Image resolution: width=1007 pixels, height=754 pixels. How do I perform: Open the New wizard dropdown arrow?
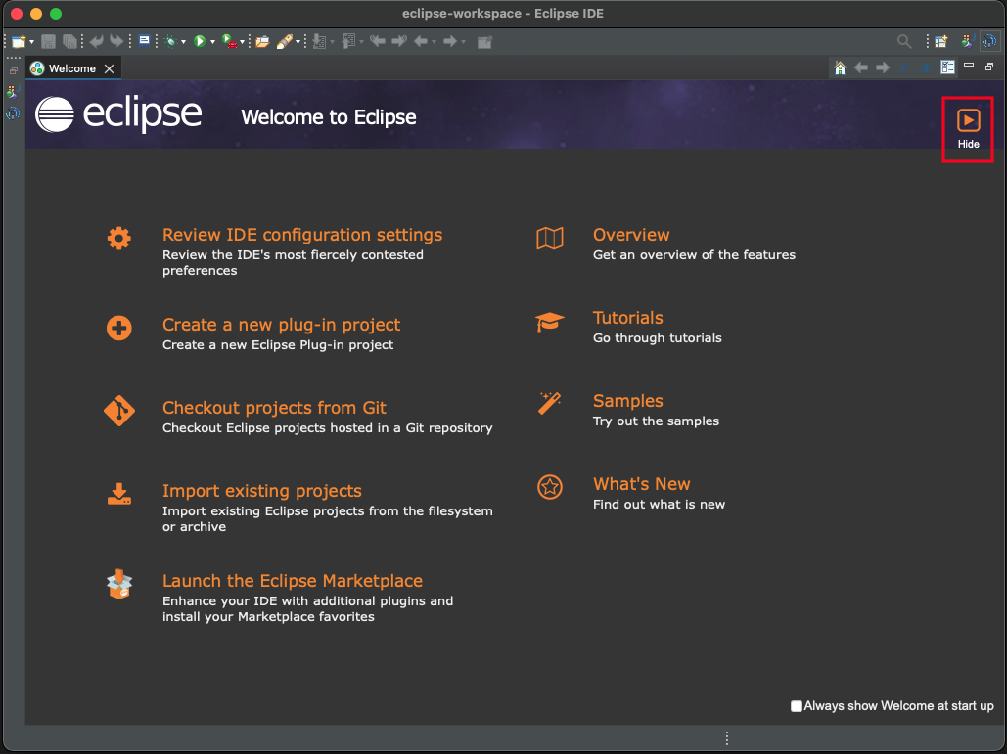(31, 42)
